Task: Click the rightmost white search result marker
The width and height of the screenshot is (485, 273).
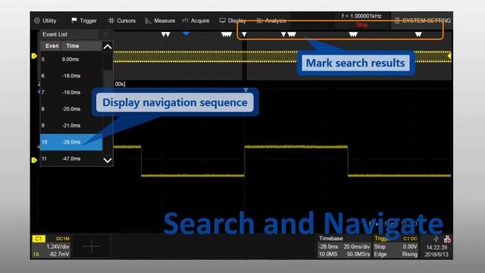Action: pyautogui.click(x=418, y=34)
